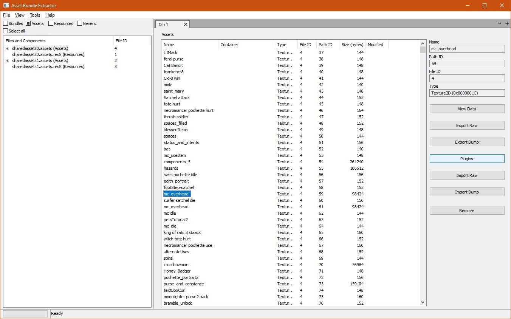The image size is (511, 319).
Task: Select the components_5 asset
Action: point(177,162)
